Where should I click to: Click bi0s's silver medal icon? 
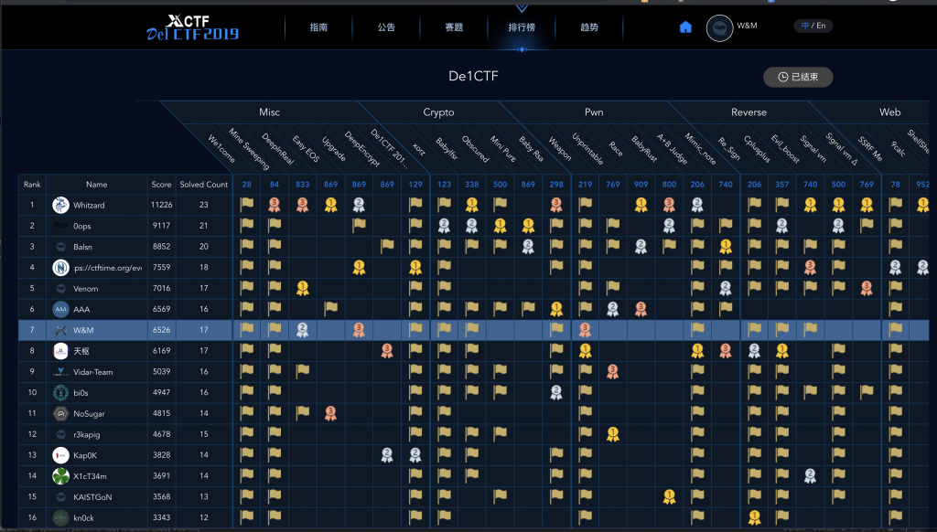point(556,393)
